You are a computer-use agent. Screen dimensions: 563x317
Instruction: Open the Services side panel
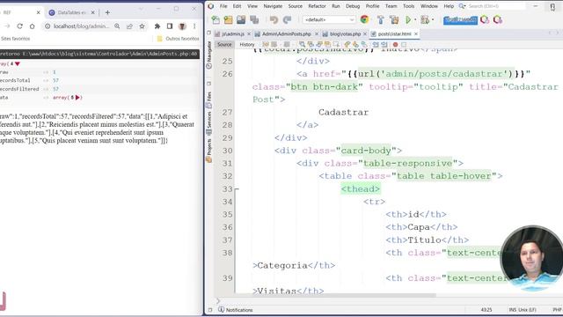209,122
